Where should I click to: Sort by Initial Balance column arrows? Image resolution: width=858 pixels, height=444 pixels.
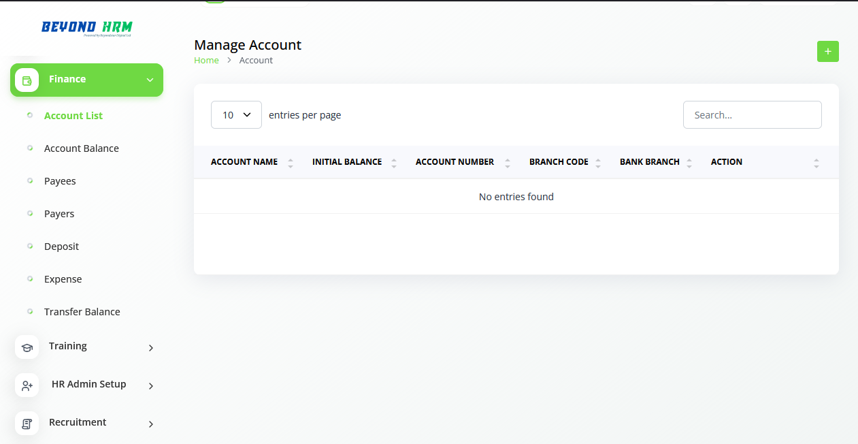click(394, 163)
